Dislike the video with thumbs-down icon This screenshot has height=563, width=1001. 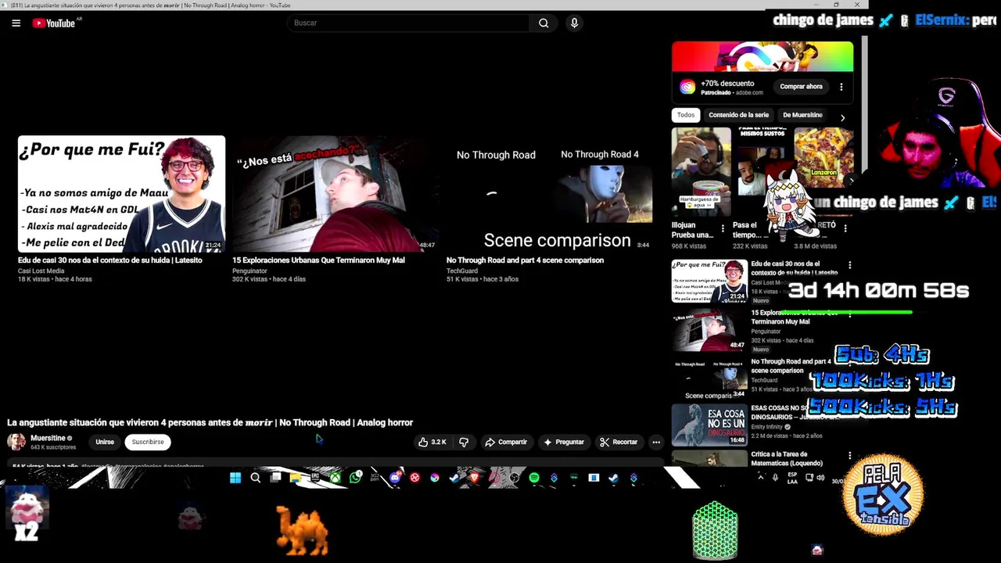464,442
